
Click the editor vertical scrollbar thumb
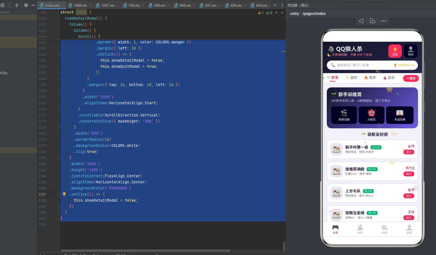coord(284,246)
